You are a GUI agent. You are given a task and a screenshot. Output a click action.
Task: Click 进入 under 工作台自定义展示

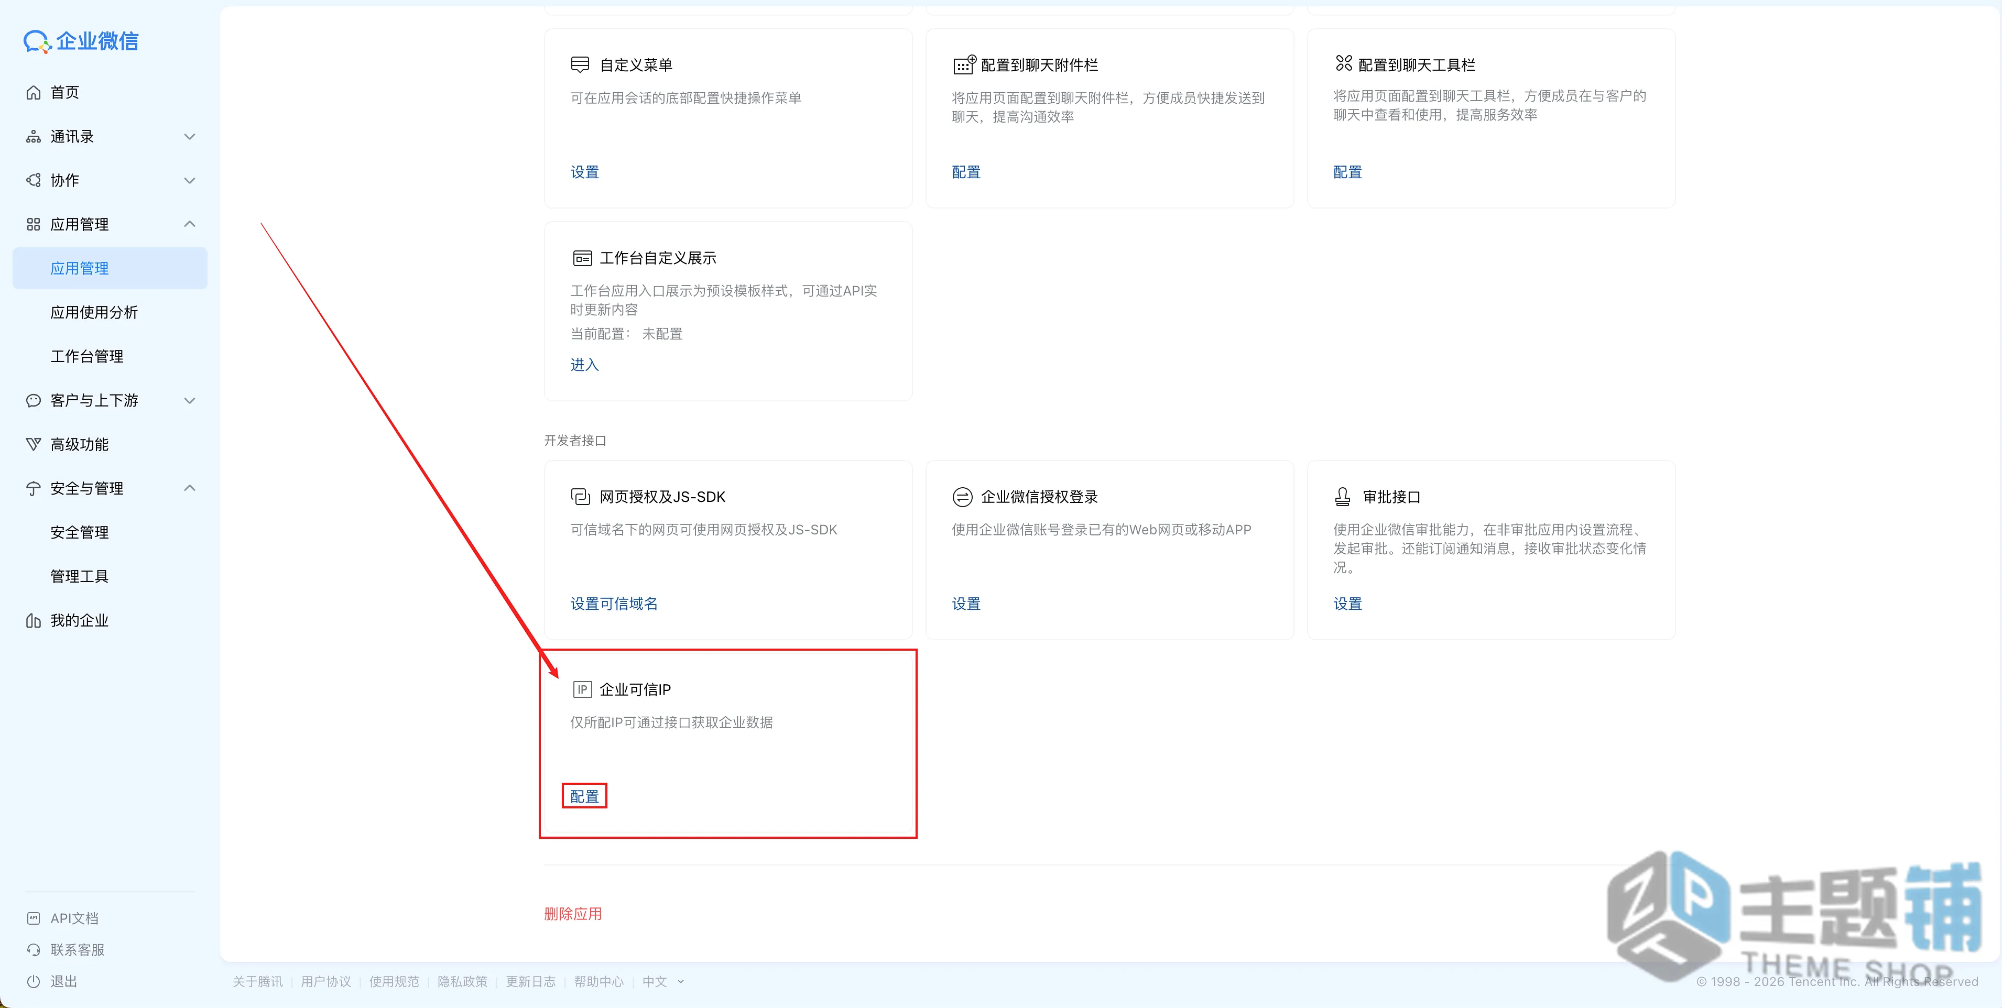pos(584,365)
